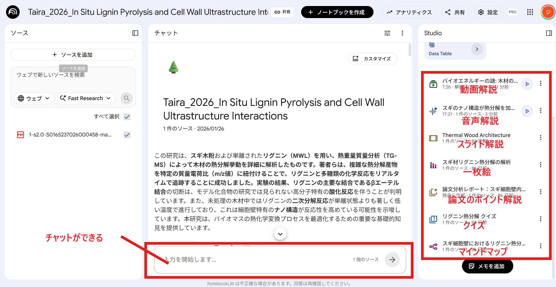Open the chat header three-dot menu
The height and width of the screenshot is (287, 556).
(402, 33)
